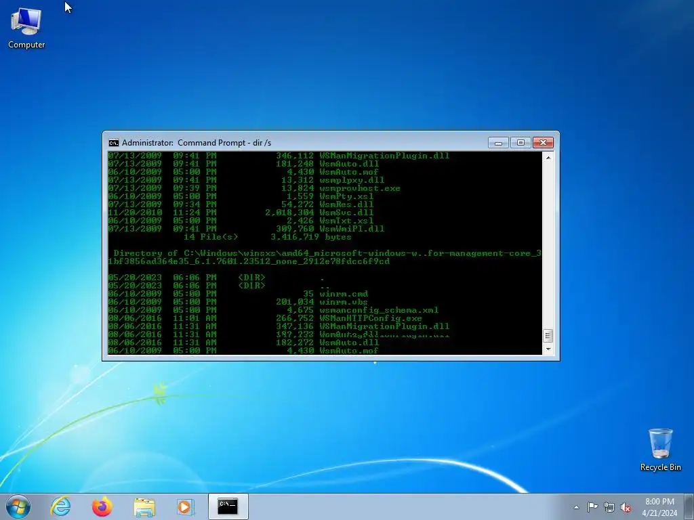The height and width of the screenshot is (520, 694).
Task: Click the console scrollbar thumb
Action: [548, 336]
